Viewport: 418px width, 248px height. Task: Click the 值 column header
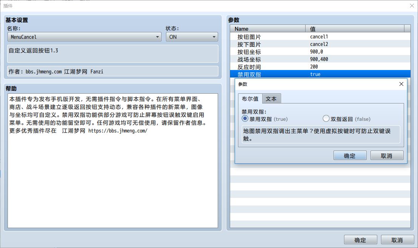pos(355,29)
